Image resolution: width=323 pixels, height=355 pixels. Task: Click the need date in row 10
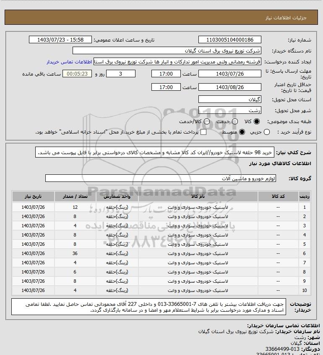[x=33, y=290]
